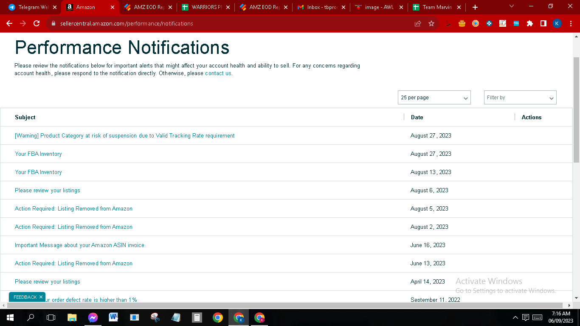Click the vertical page scrollbar thumb

(x=576, y=109)
